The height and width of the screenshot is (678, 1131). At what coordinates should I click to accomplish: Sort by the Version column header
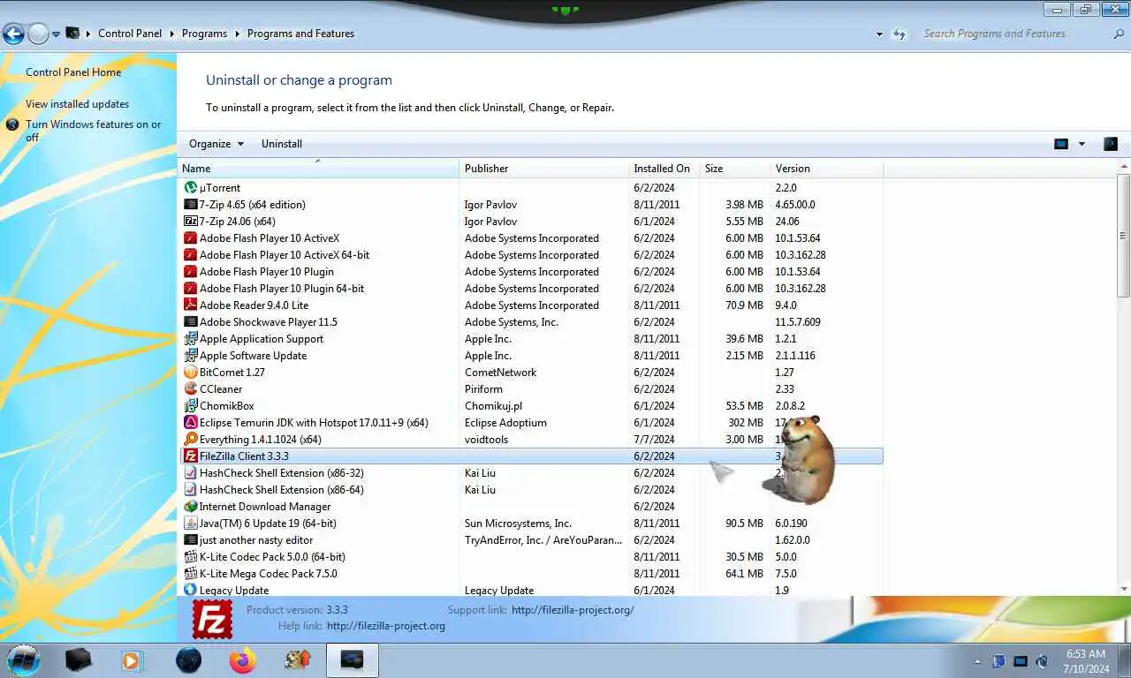[826, 168]
